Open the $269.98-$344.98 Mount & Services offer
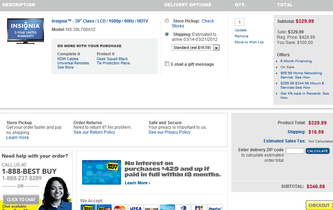This screenshot has height=210, width=333. 302,85
